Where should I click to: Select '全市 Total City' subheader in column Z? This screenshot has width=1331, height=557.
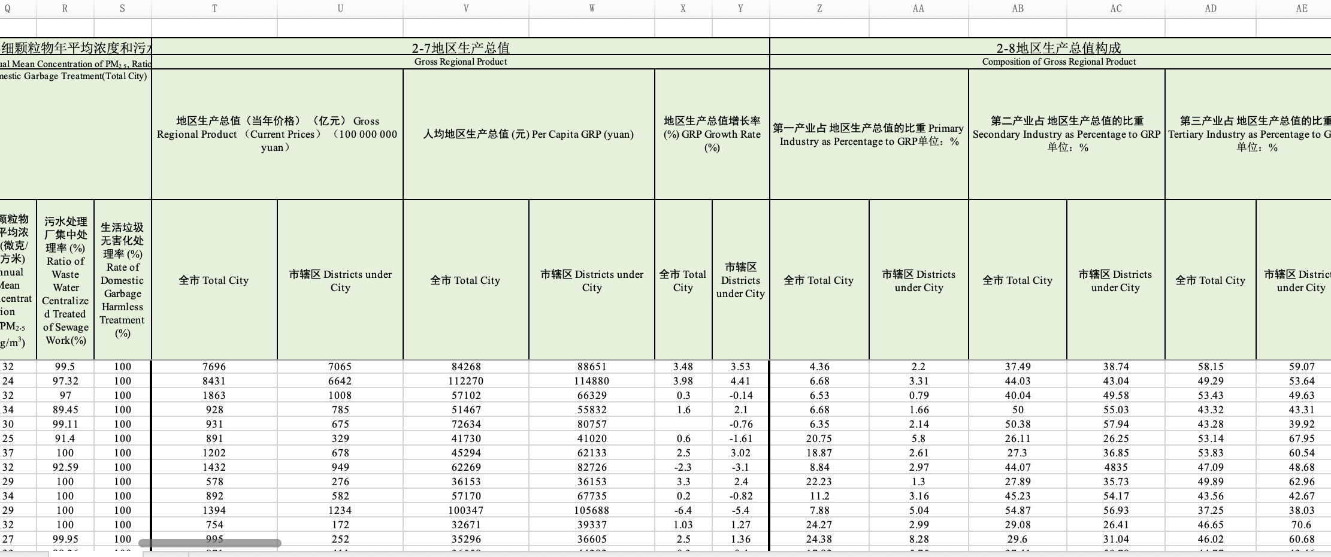point(819,280)
